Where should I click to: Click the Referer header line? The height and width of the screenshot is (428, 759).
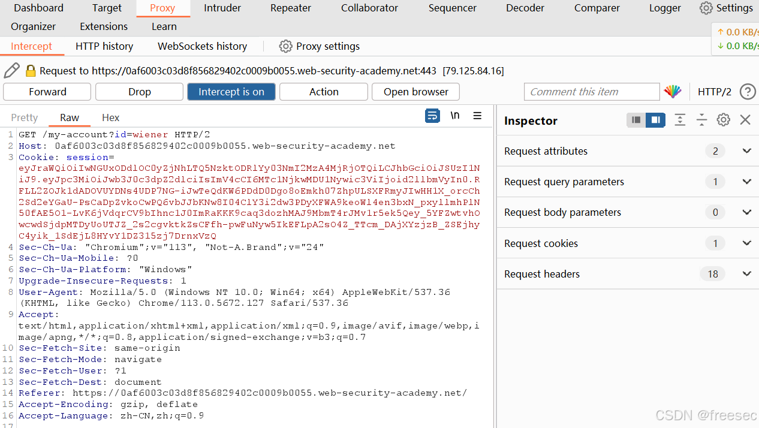tap(243, 393)
